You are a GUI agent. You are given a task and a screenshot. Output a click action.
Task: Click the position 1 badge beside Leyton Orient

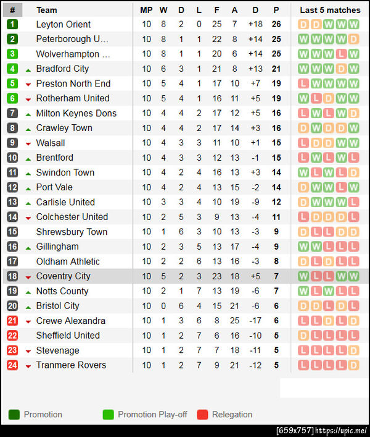coord(13,24)
